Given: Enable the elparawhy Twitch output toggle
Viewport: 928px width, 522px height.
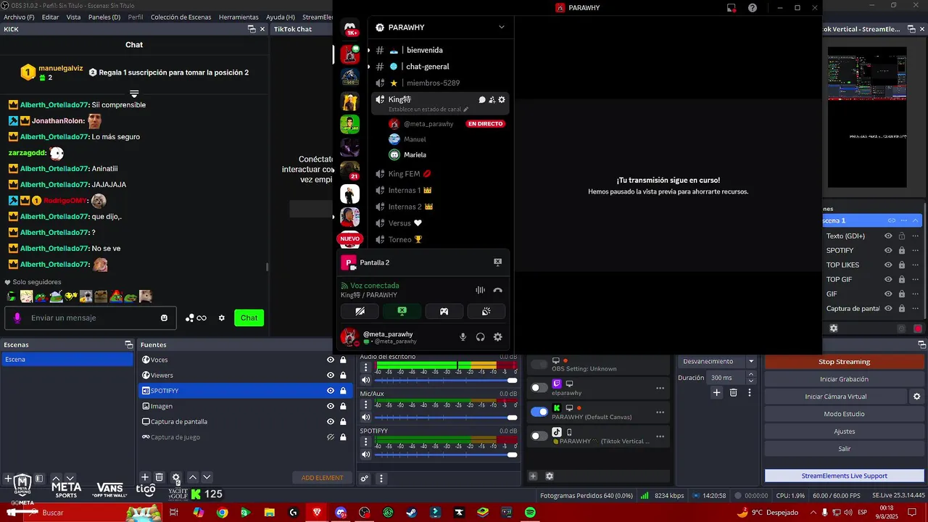Looking at the screenshot, I should [539, 388].
